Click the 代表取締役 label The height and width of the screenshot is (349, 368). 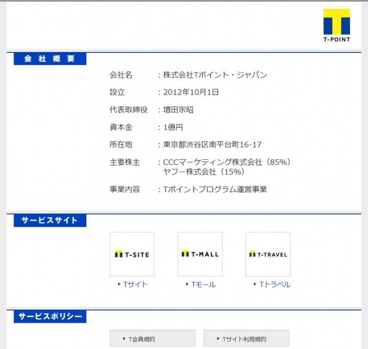coord(129,110)
